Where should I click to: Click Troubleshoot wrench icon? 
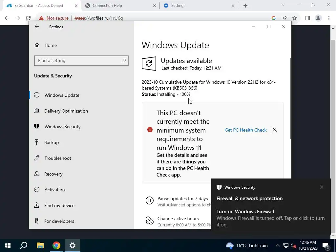(x=37, y=158)
